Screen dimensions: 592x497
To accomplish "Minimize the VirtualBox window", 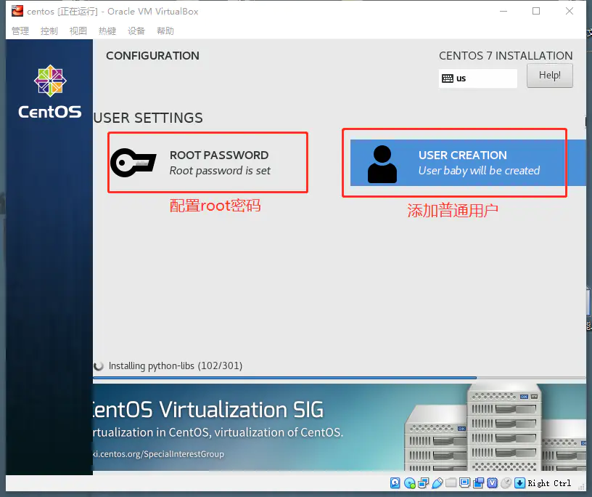I will coord(503,11).
